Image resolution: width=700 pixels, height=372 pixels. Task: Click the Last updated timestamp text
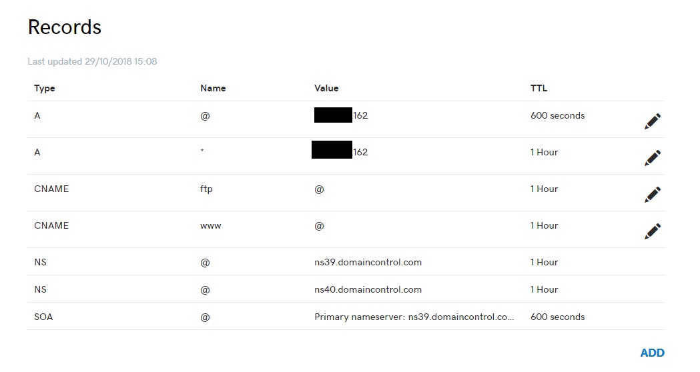click(92, 61)
